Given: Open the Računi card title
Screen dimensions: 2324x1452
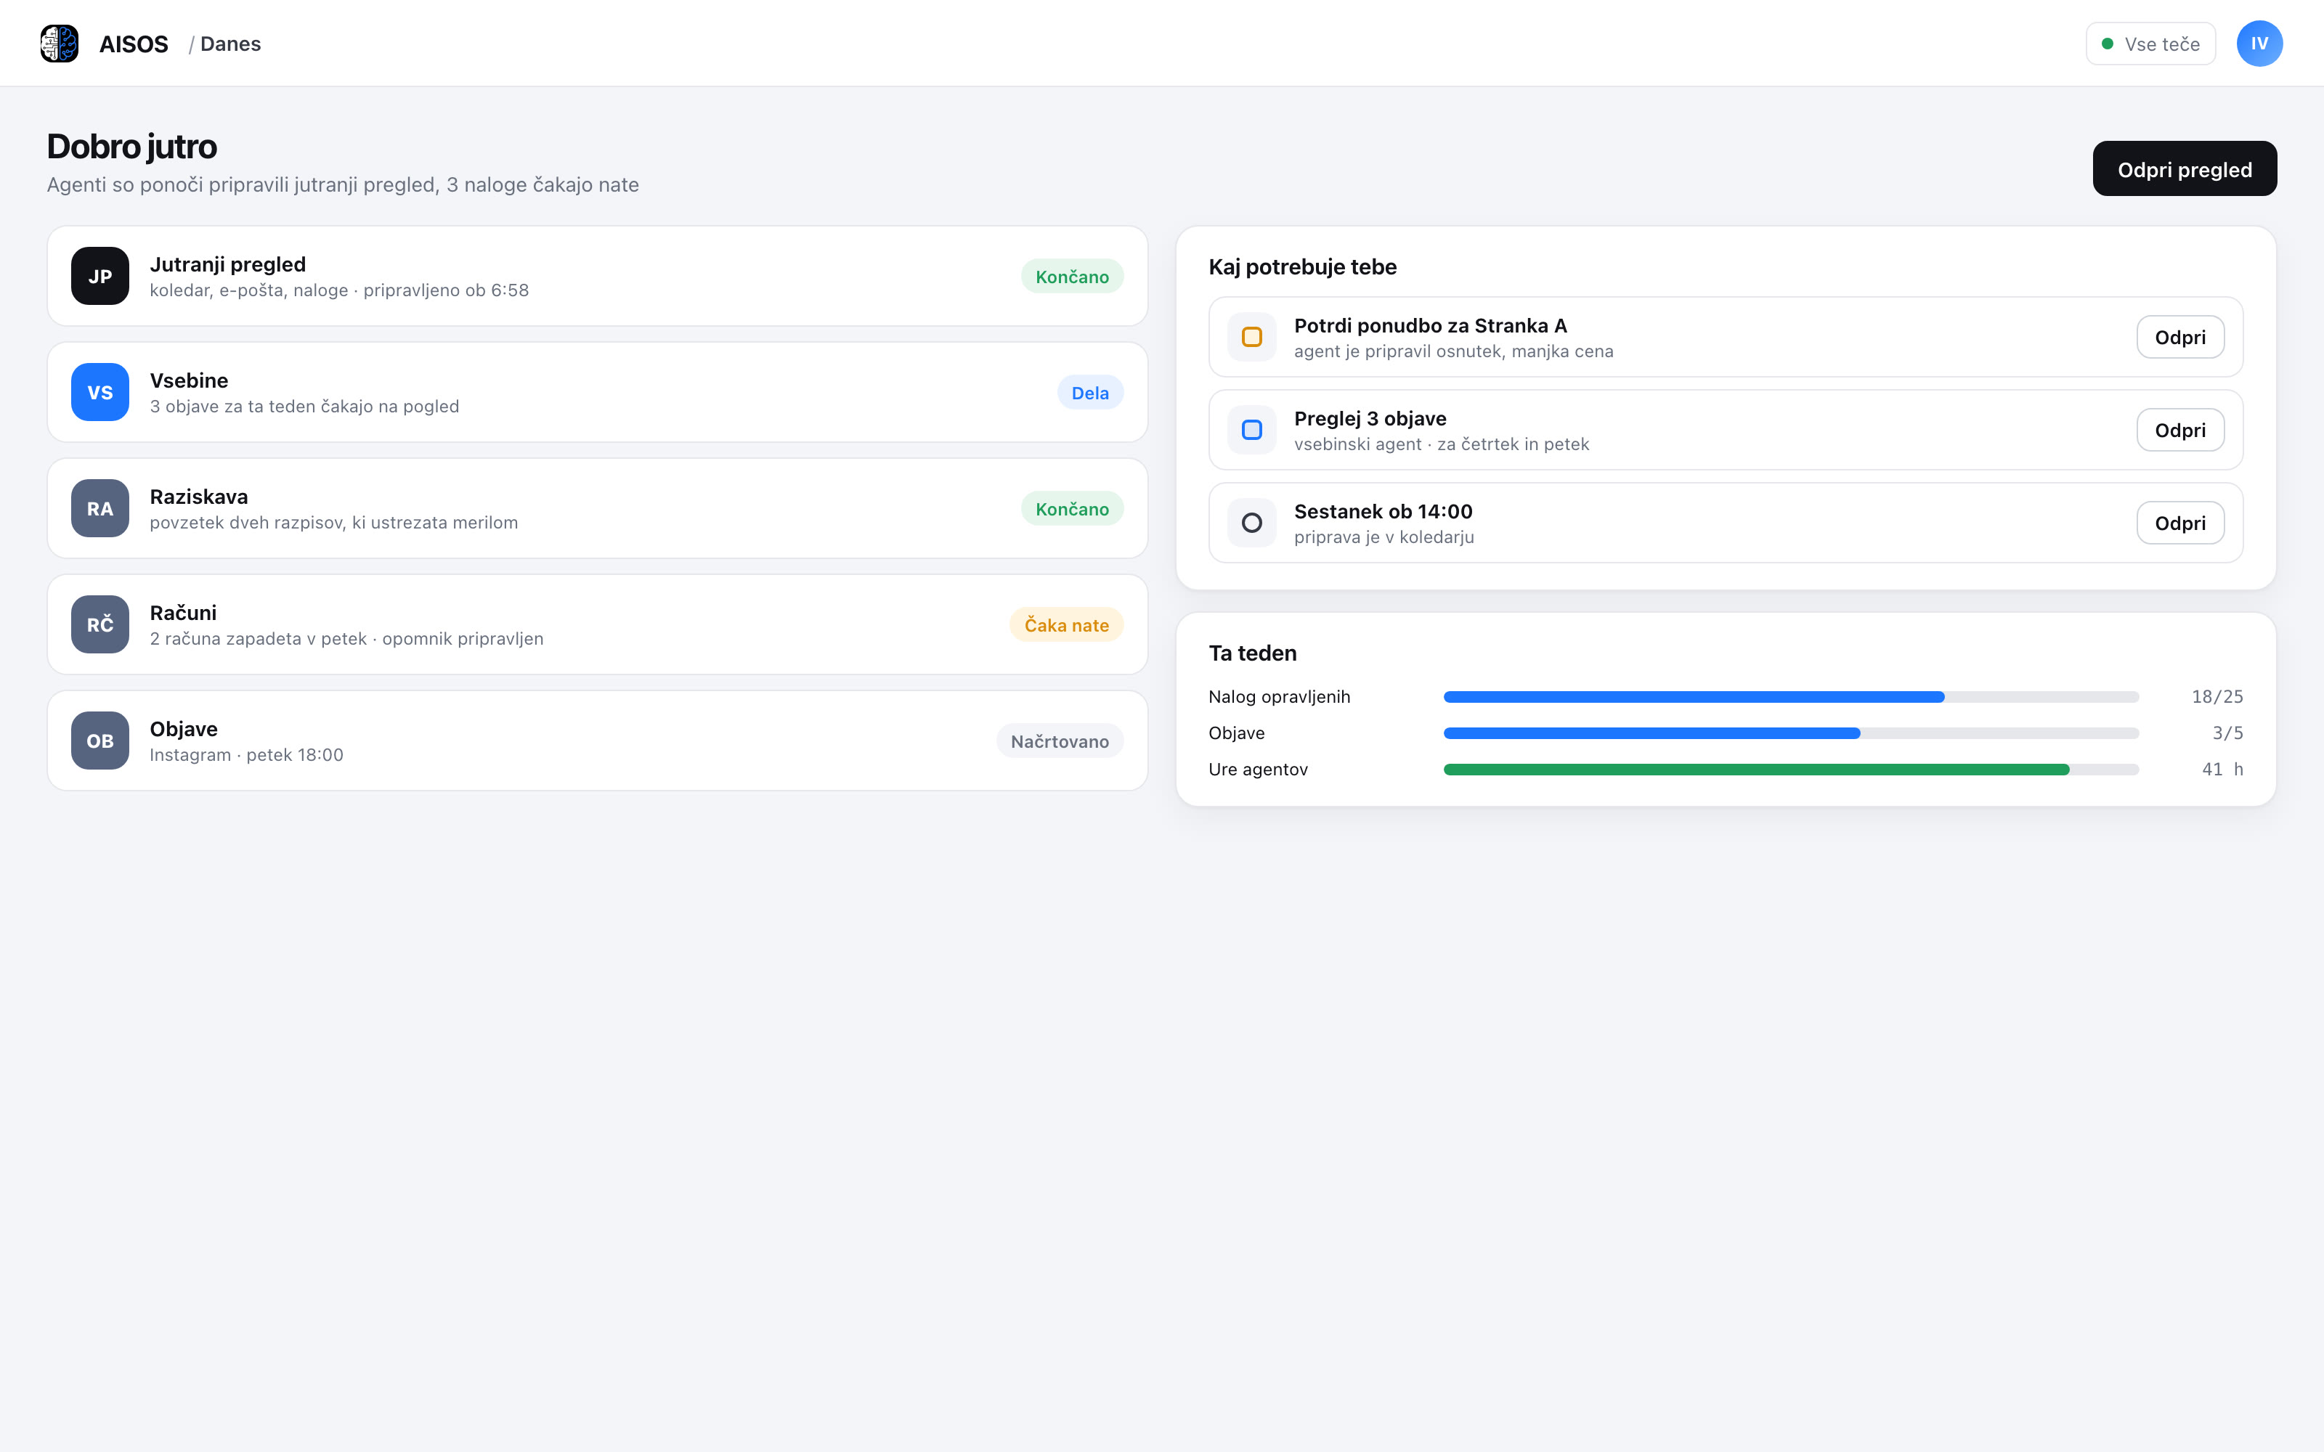Looking at the screenshot, I should click(x=184, y=613).
